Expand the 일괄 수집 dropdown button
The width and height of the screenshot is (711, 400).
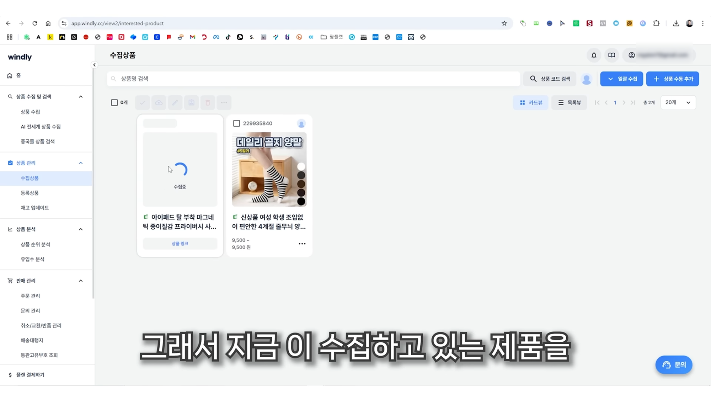tap(621, 79)
